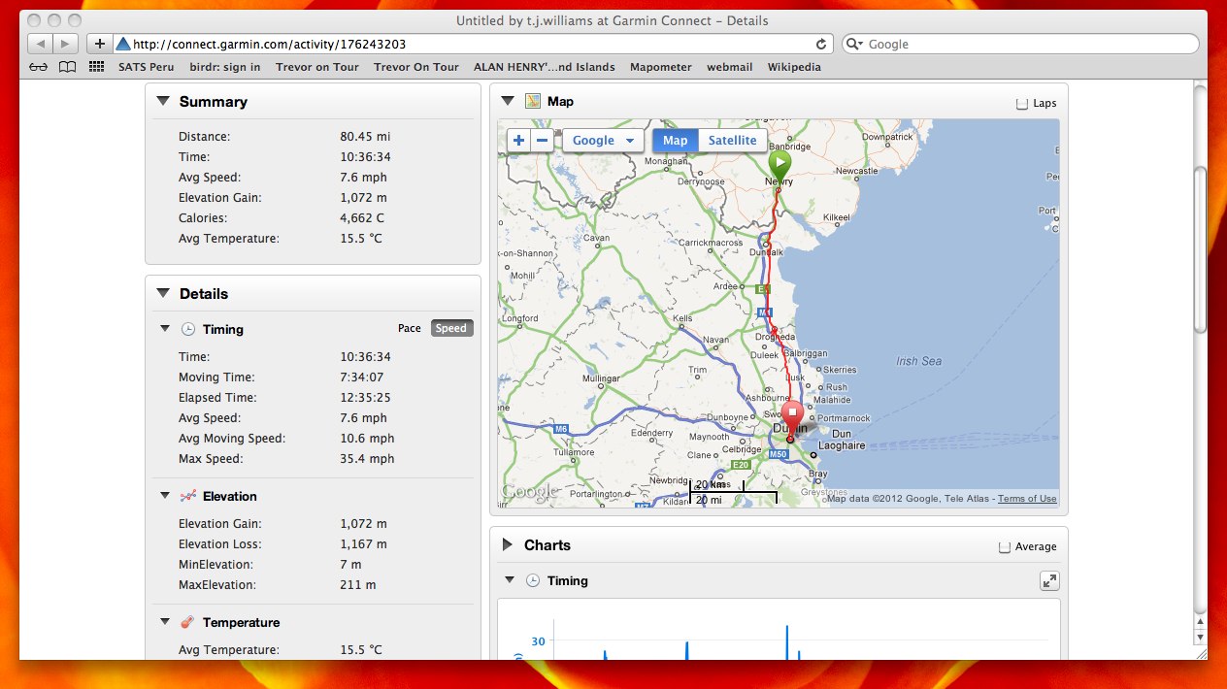Click the green start marker at Newry

point(779,163)
